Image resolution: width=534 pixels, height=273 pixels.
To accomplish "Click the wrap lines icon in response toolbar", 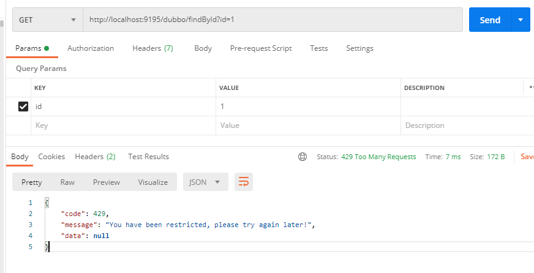I will (x=244, y=182).
